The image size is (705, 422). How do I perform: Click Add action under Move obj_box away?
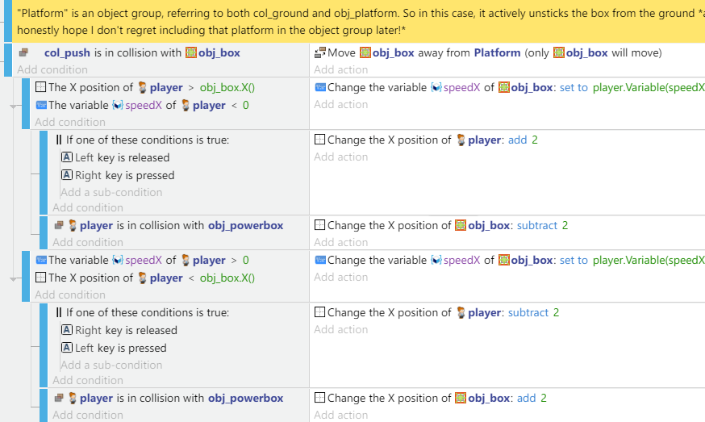tap(341, 69)
